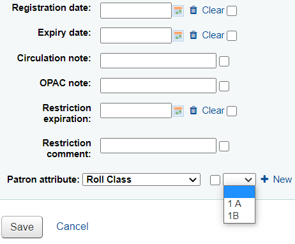Select the blank highlighted option in list
The image size is (295, 244).
pyautogui.click(x=239, y=192)
